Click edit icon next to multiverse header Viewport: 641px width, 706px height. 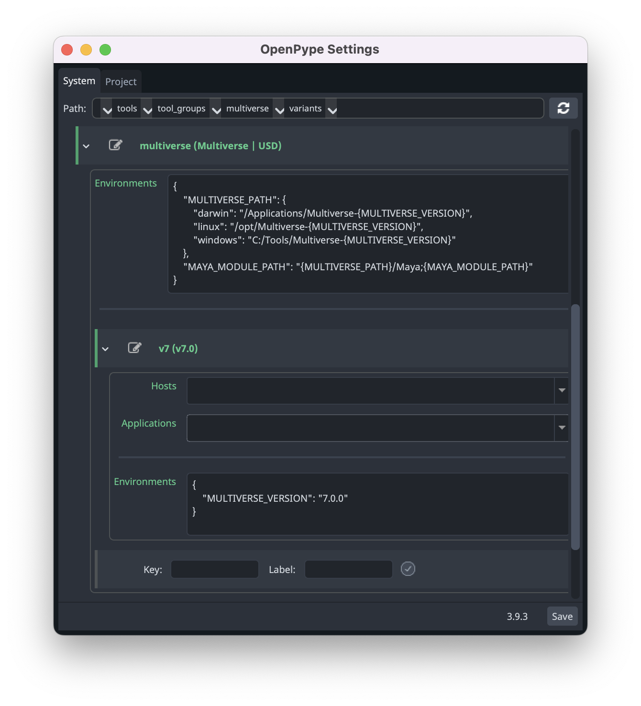pyautogui.click(x=116, y=145)
